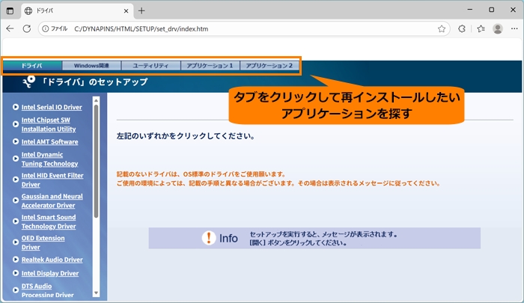
Task: Click the driver list scrollbar thumb
Action: pyautogui.click(x=97, y=161)
